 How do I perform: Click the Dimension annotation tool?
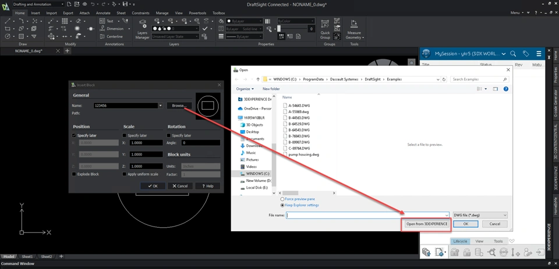pos(112,29)
